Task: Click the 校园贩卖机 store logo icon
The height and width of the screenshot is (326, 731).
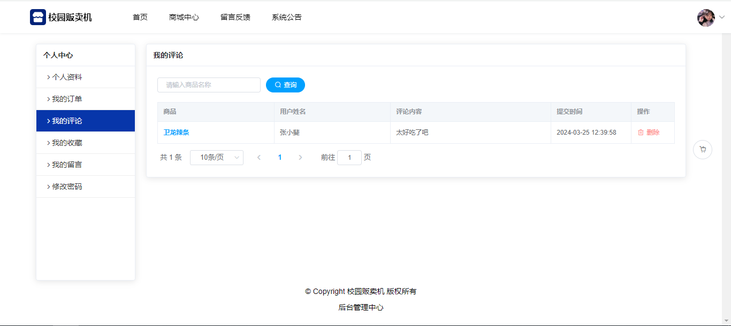Action: (38, 17)
